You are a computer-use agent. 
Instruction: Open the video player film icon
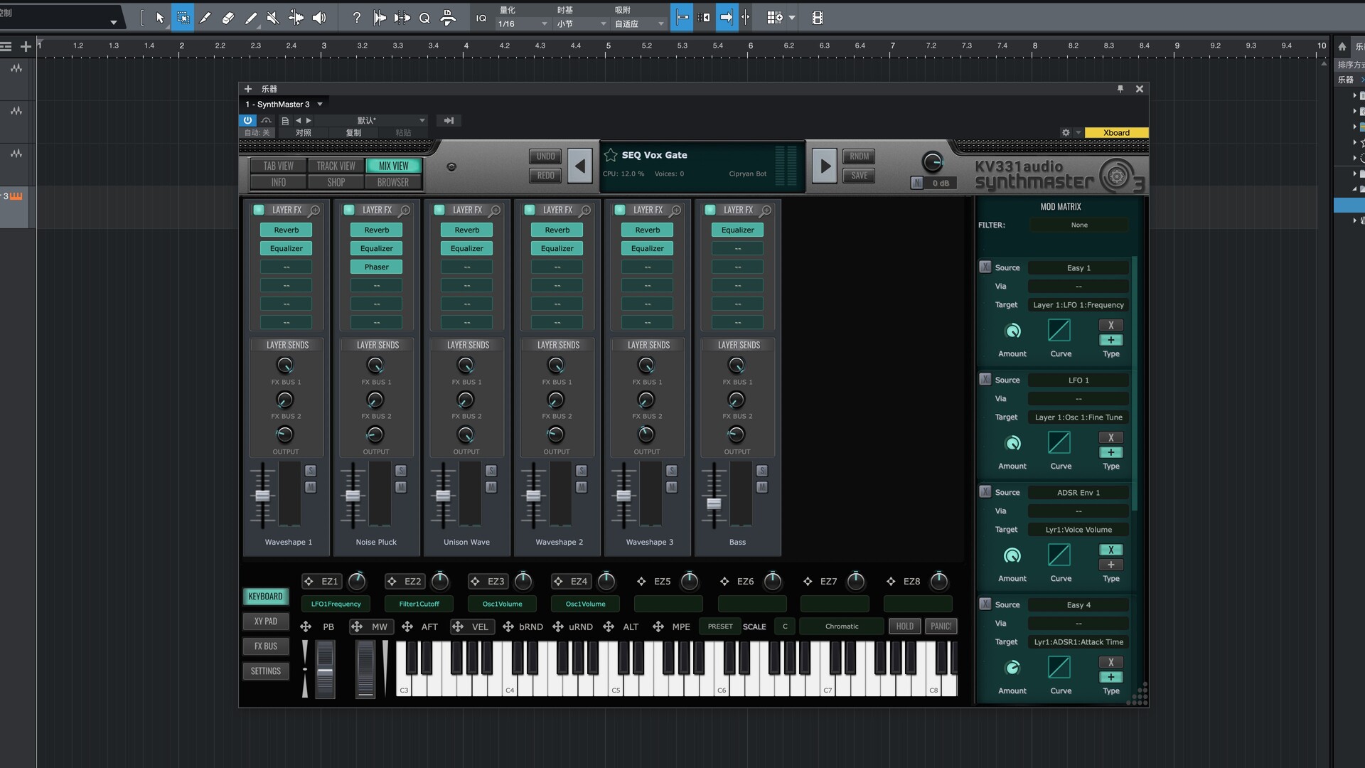(x=818, y=18)
